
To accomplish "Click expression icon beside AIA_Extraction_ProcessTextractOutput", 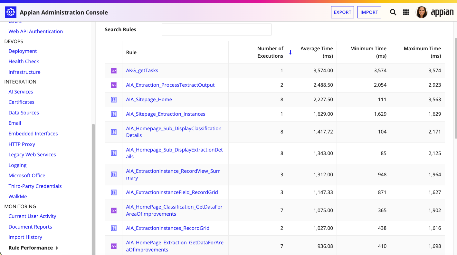I will click(x=114, y=85).
